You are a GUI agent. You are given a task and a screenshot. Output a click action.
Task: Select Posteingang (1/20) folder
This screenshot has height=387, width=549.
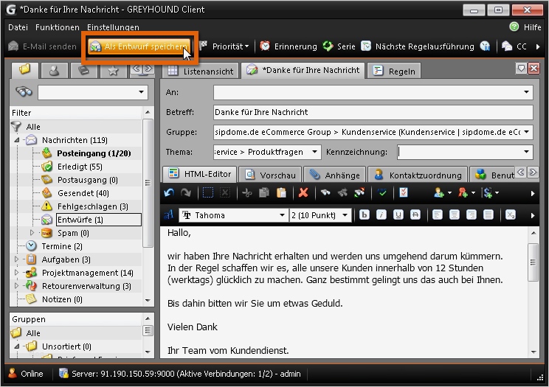coord(94,153)
